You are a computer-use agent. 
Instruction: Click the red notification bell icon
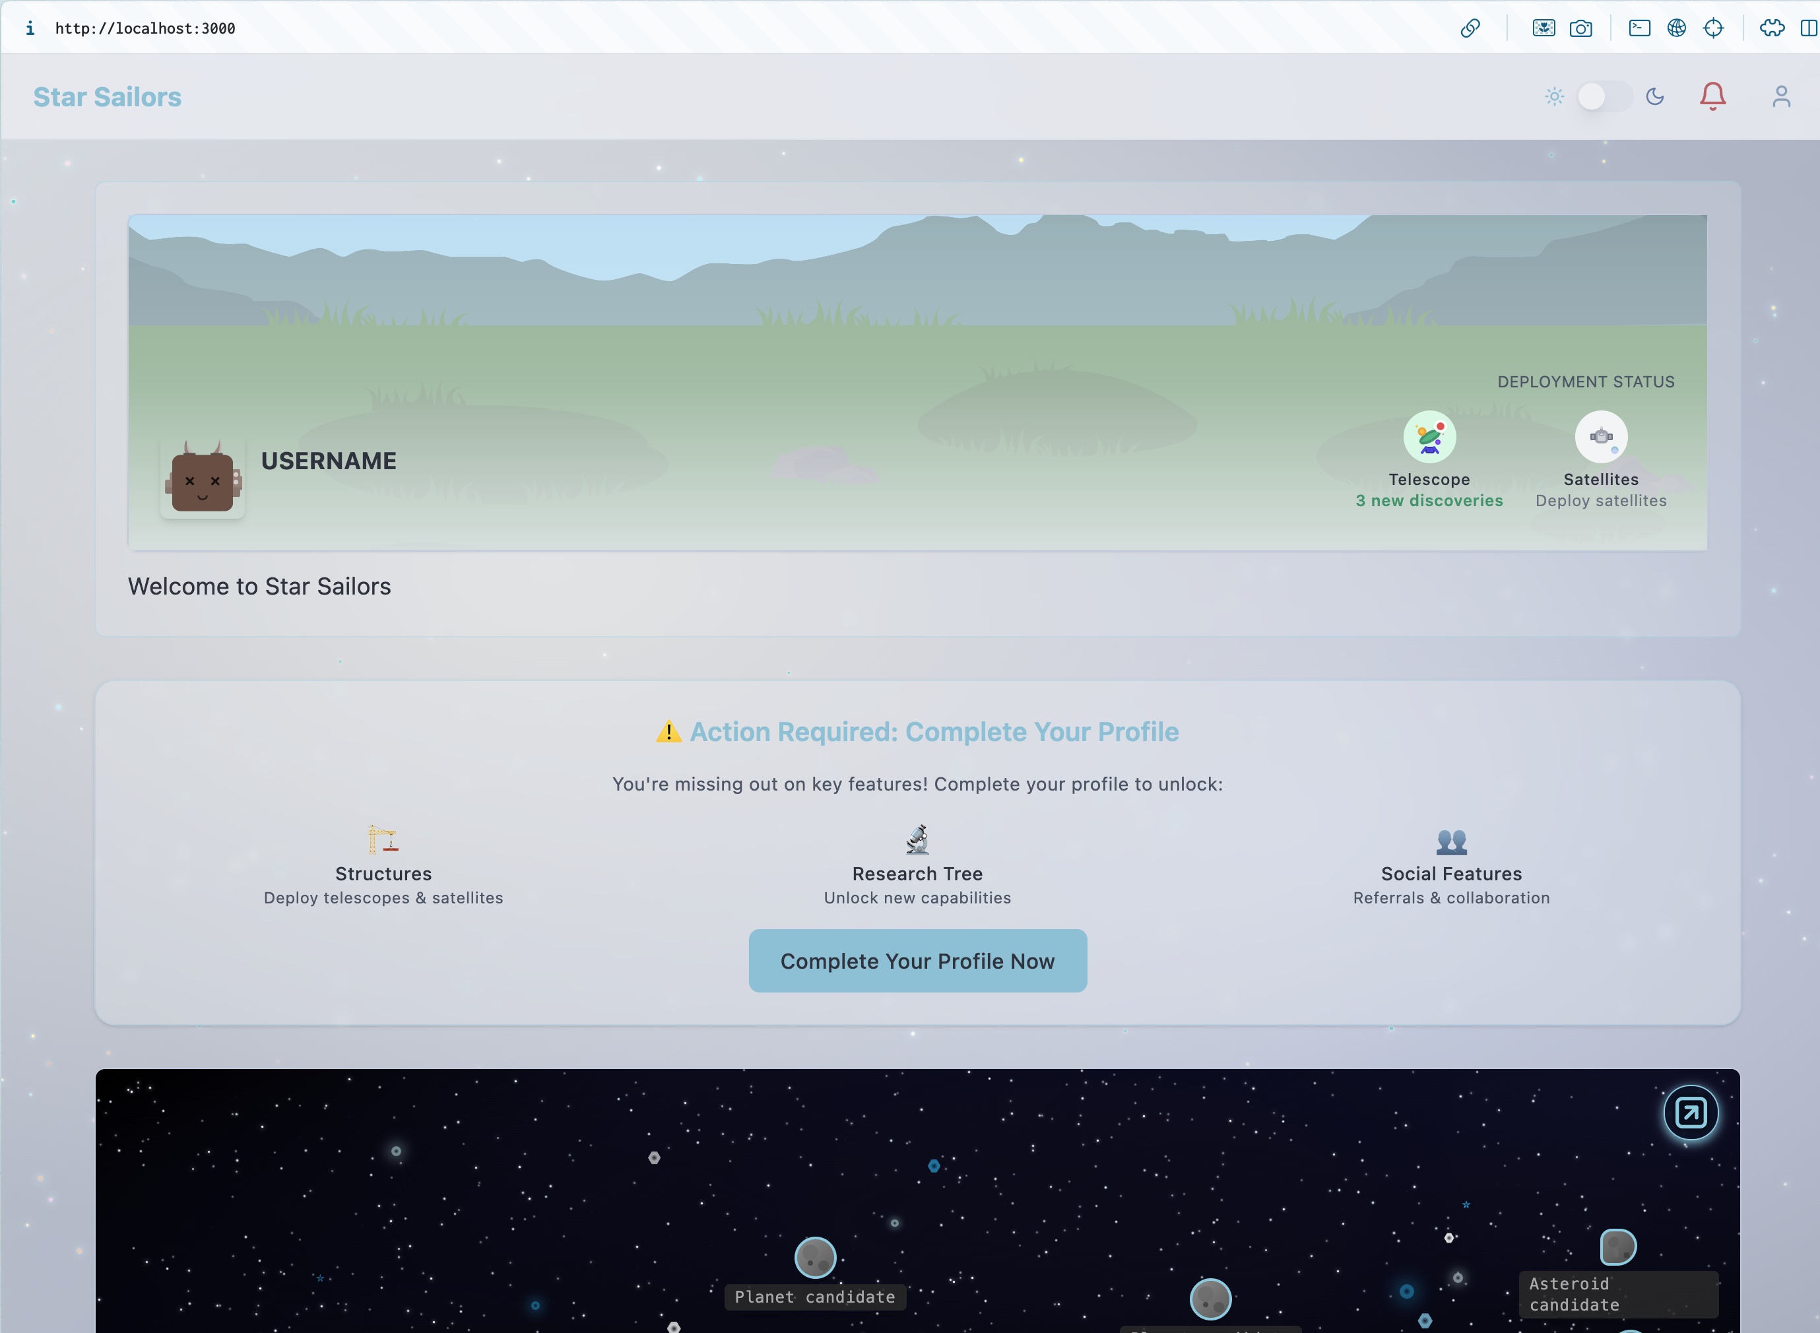click(1712, 96)
